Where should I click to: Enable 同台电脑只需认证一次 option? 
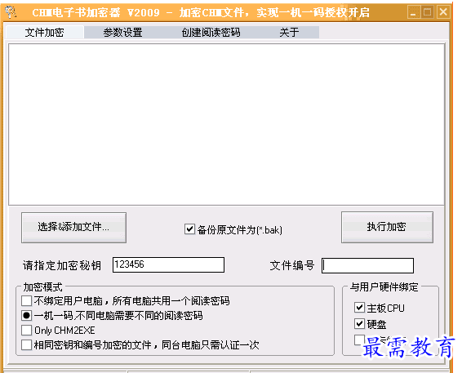26,344
